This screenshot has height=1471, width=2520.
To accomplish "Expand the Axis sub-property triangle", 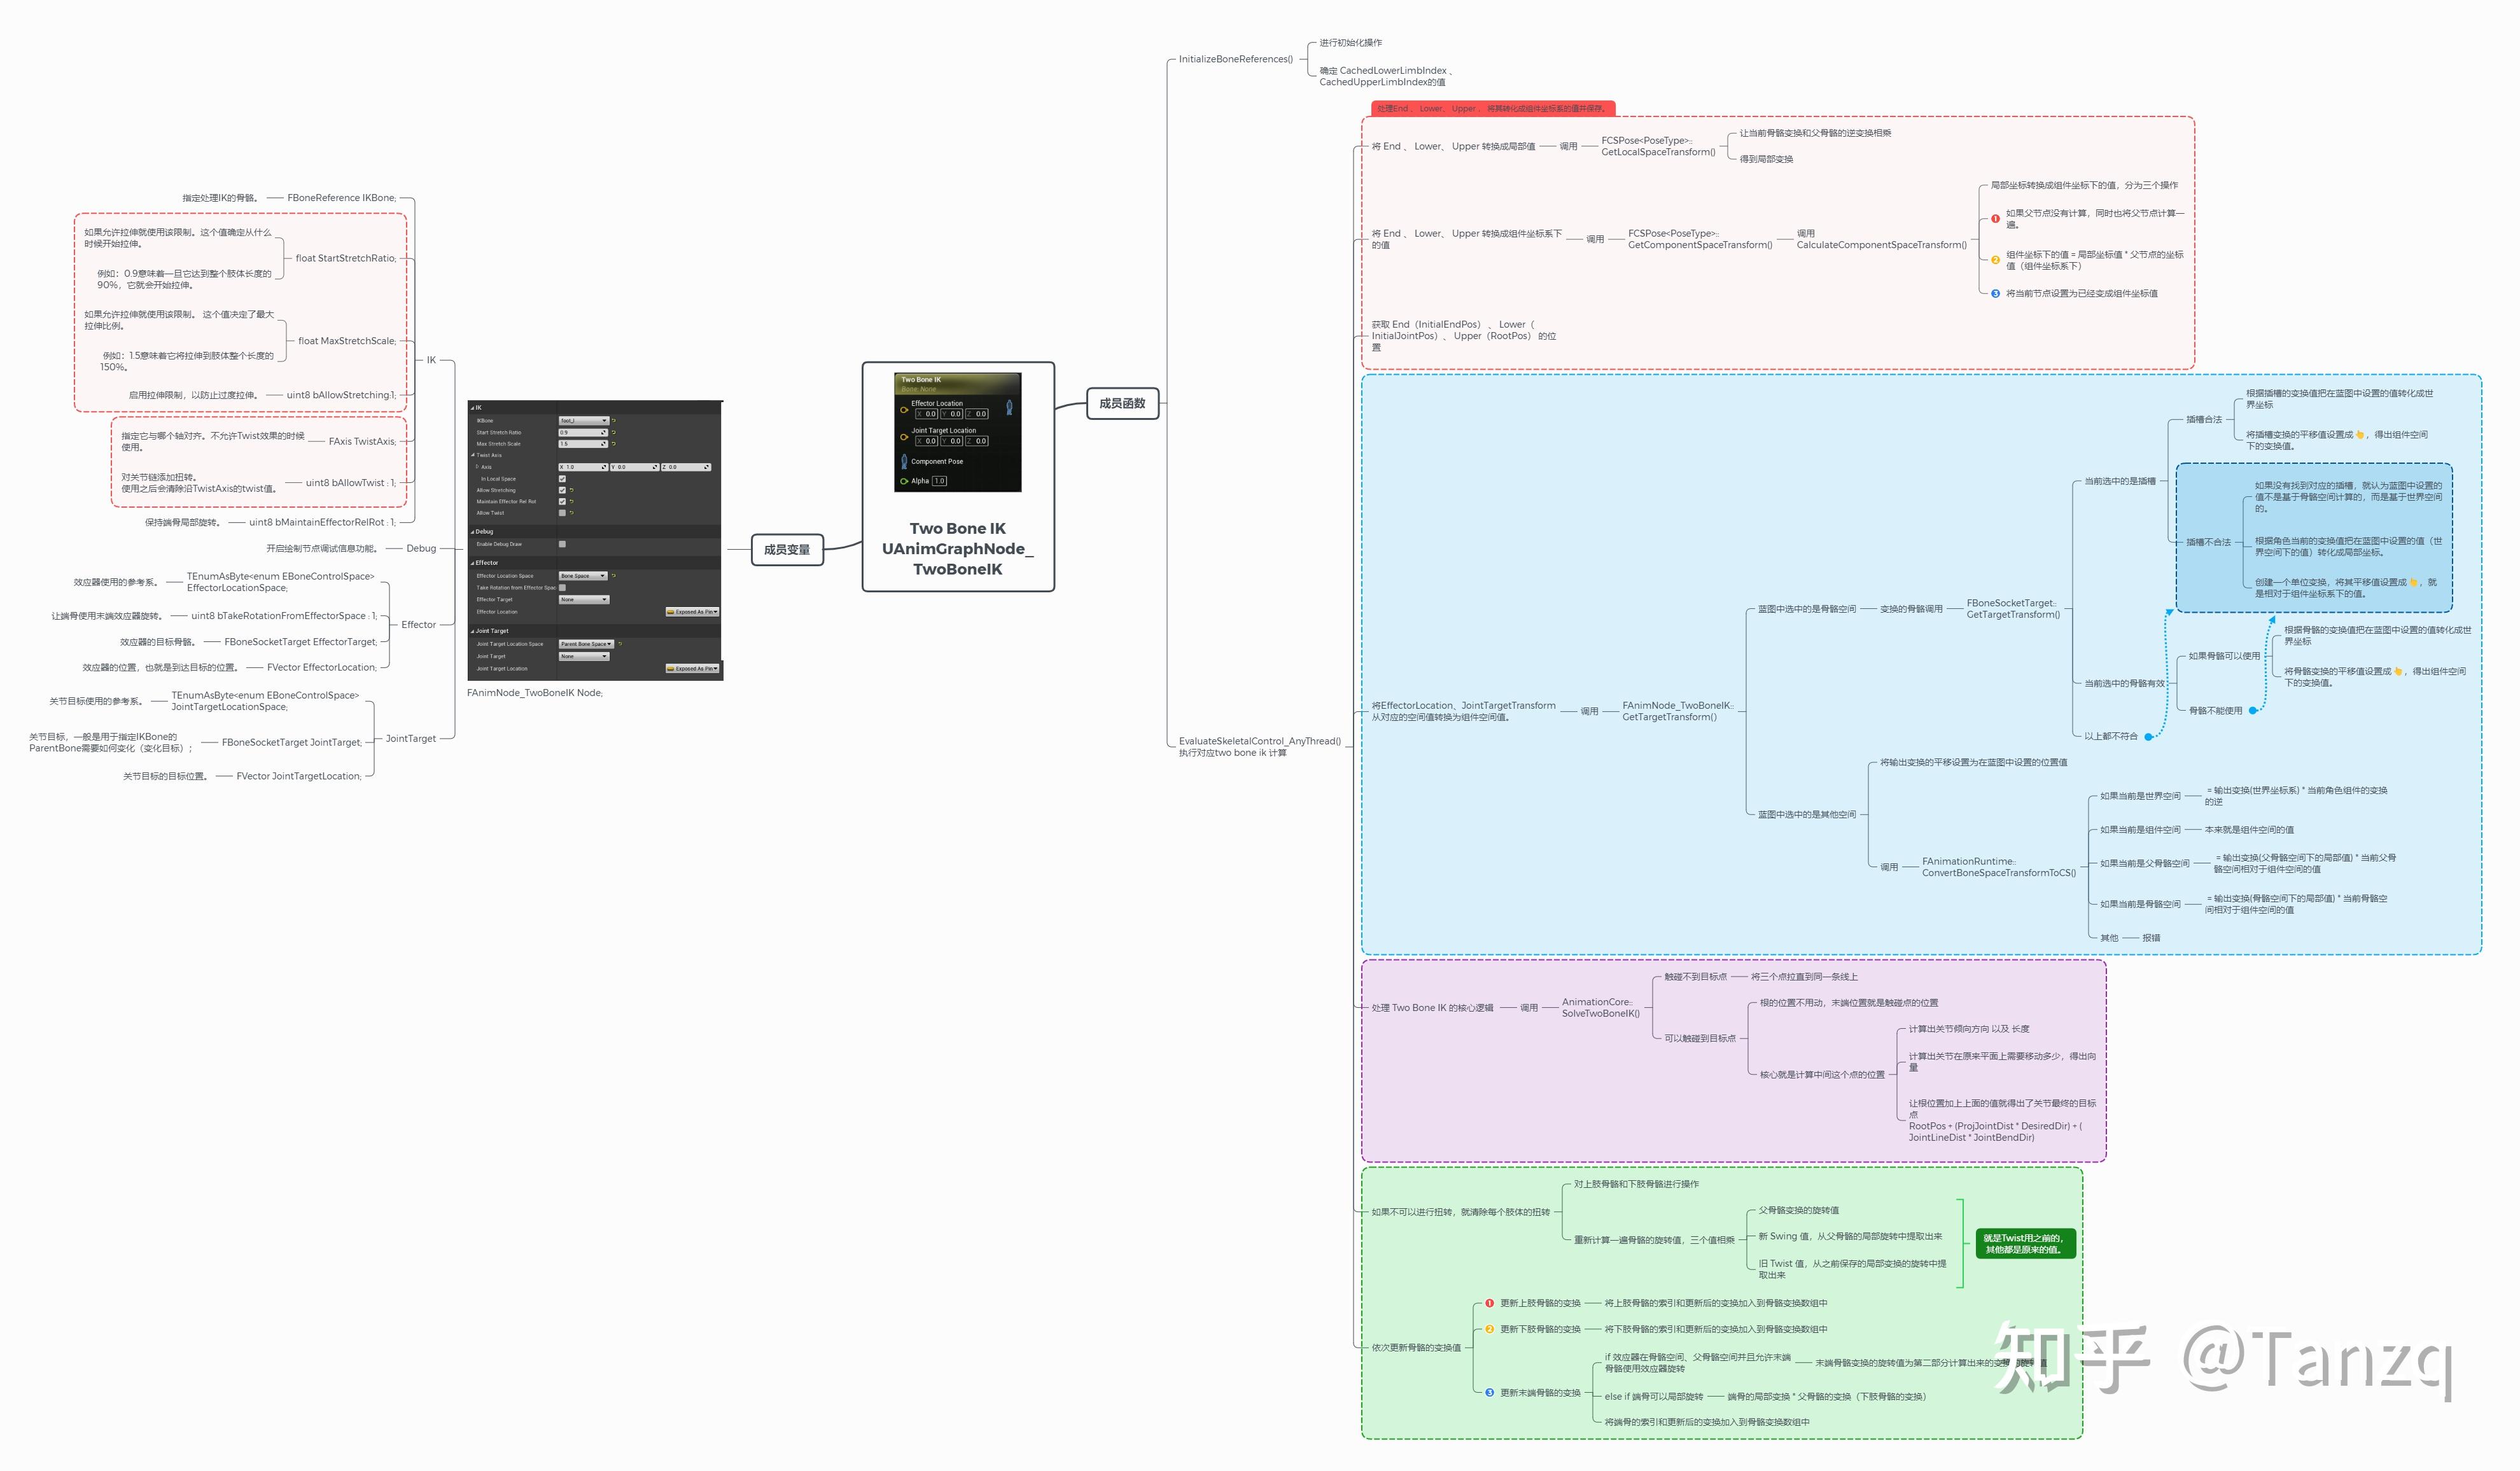I will pyautogui.click(x=477, y=467).
